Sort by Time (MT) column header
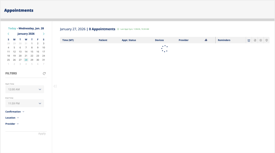Viewport: 275px width, 153px height. [x=68, y=40]
